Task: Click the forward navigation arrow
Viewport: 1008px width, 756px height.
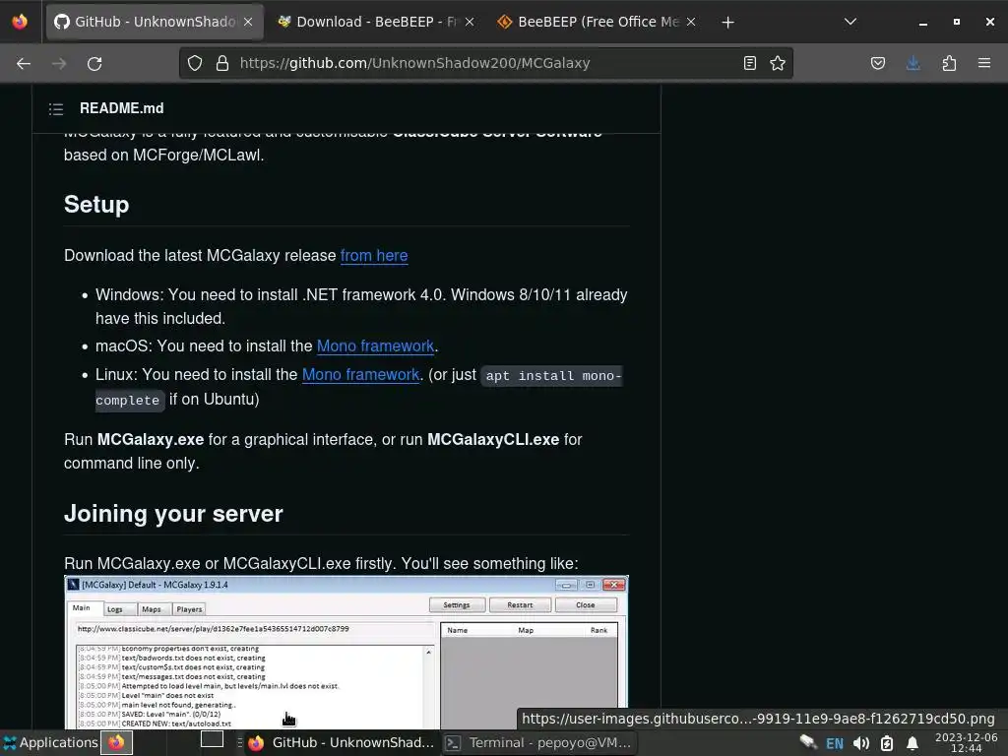Action: click(x=59, y=64)
